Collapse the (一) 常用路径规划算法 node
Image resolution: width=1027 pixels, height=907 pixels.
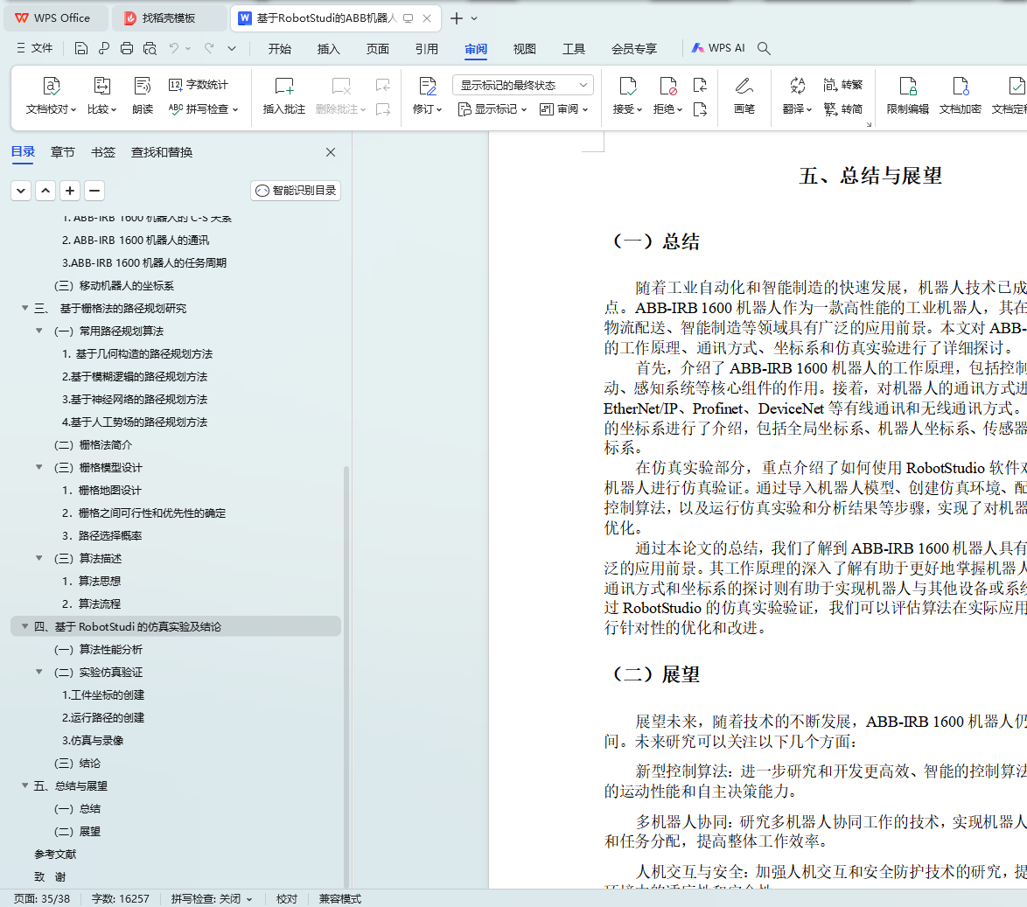39,331
